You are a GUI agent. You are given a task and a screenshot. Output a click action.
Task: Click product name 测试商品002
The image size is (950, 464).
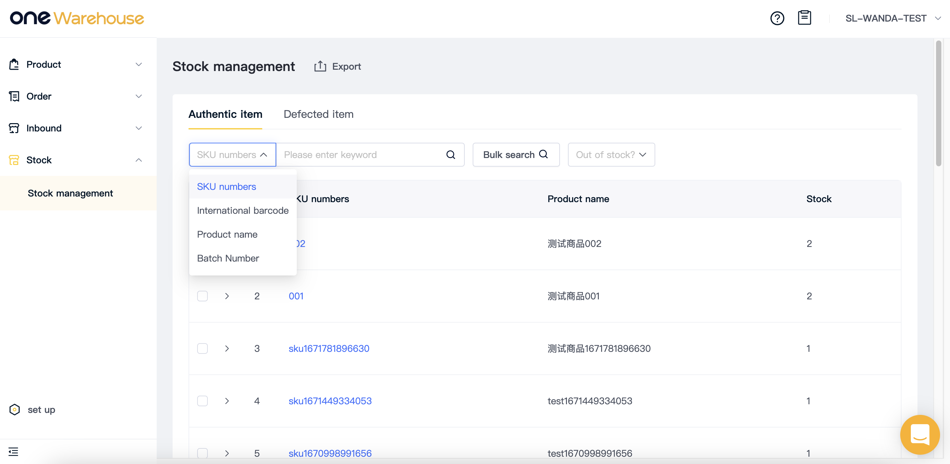pyautogui.click(x=574, y=243)
